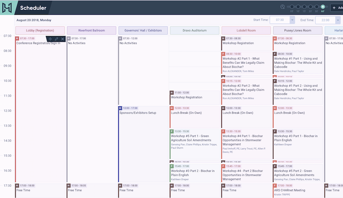Select the 30' time interval option
The height and width of the screenshot is (198, 343).
(x=316, y=7)
